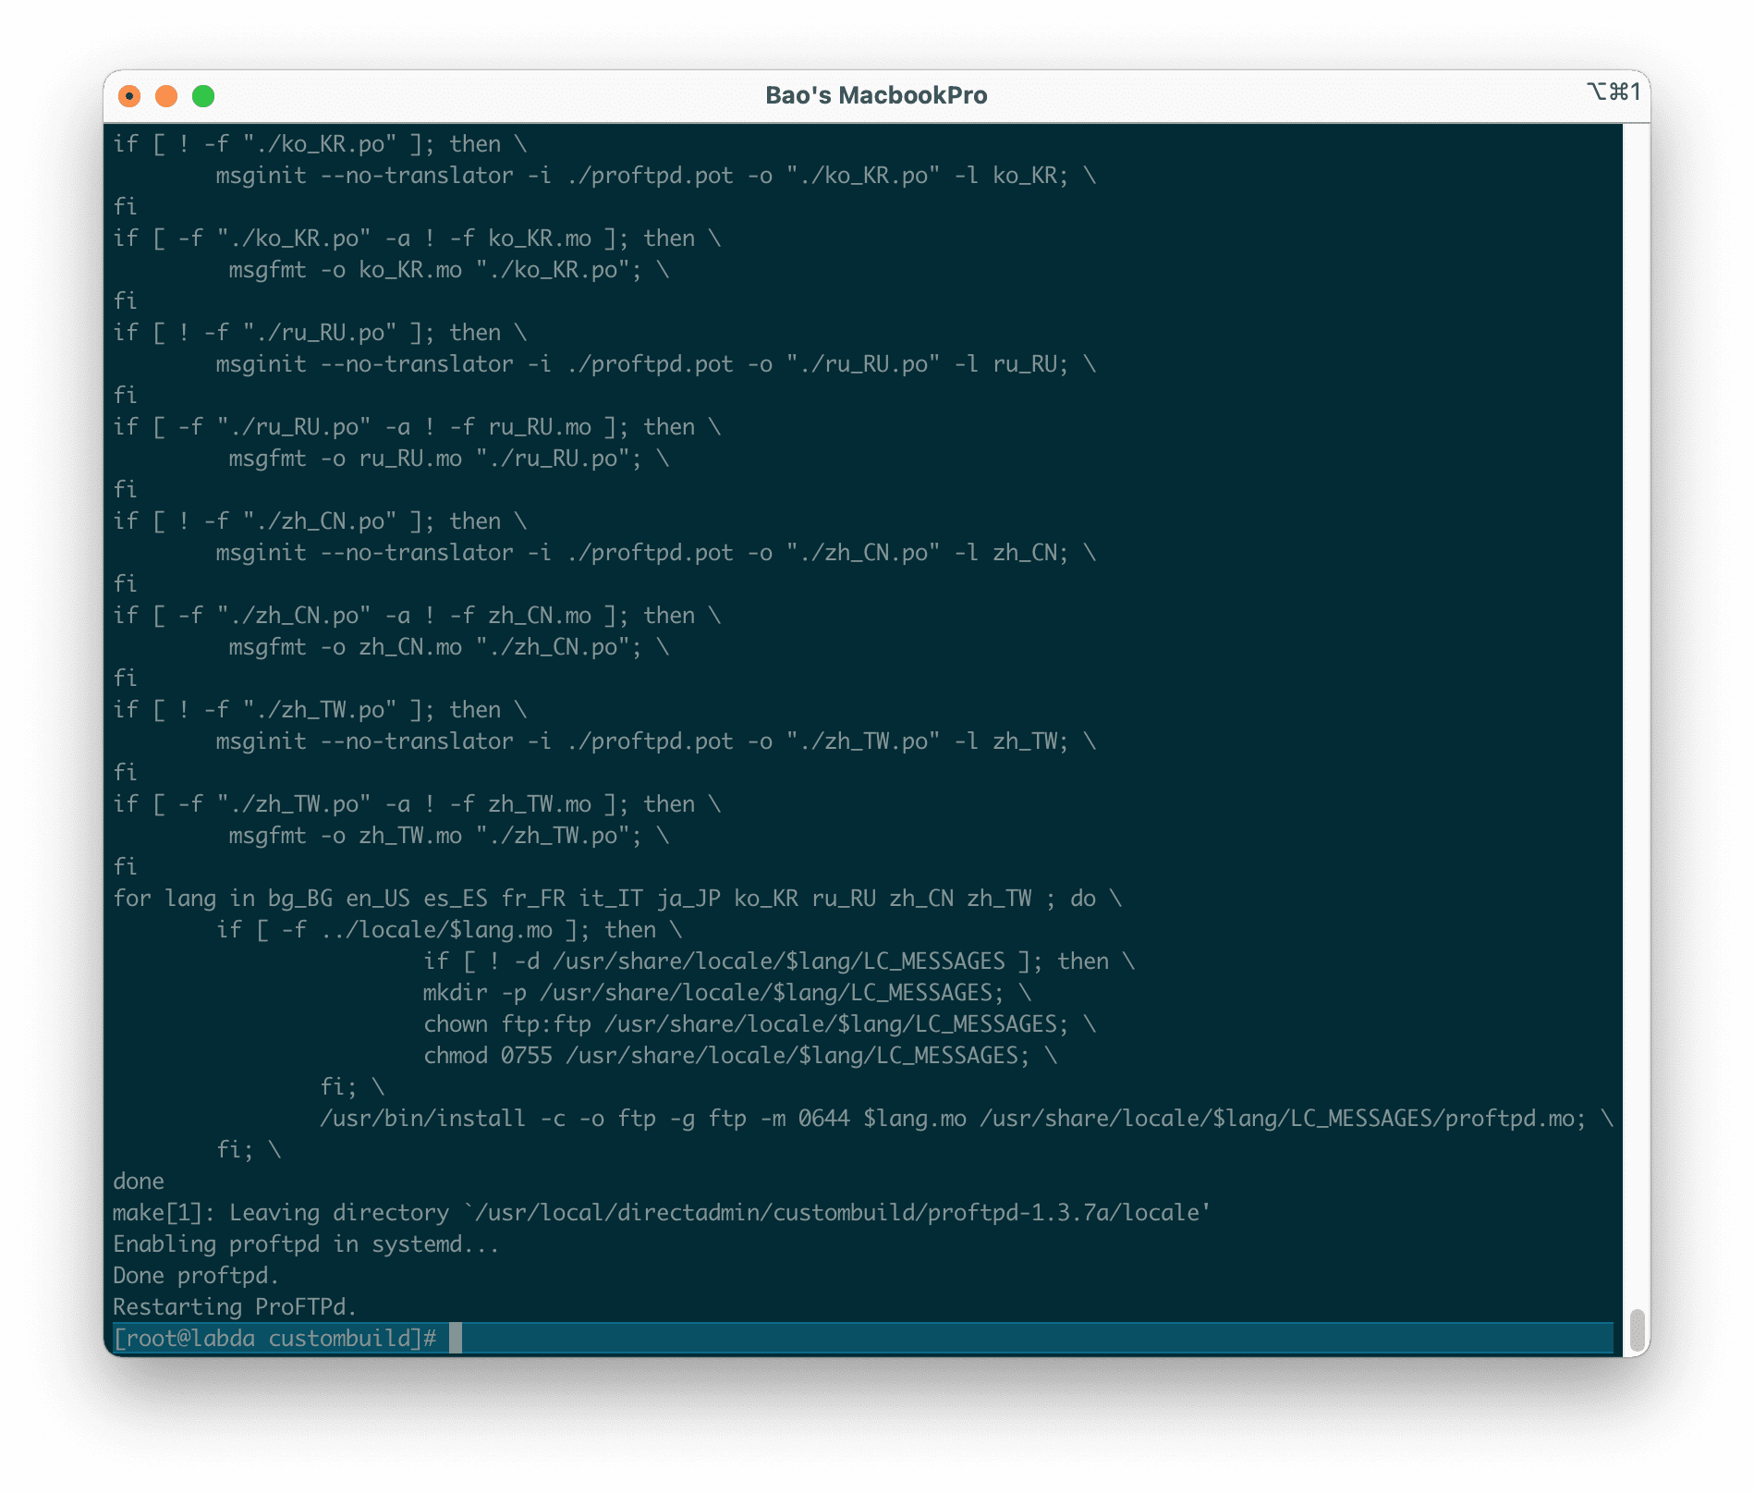Viewport: 1754px width, 1494px height.
Task: Click the Bao's MacbookPro window title
Action: [x=875, y=94]
